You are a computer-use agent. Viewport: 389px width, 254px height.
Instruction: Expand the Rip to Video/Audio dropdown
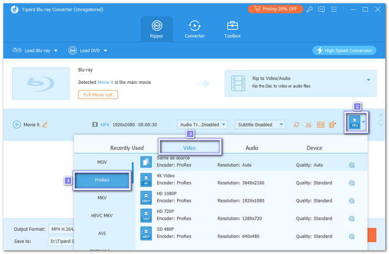368,80
